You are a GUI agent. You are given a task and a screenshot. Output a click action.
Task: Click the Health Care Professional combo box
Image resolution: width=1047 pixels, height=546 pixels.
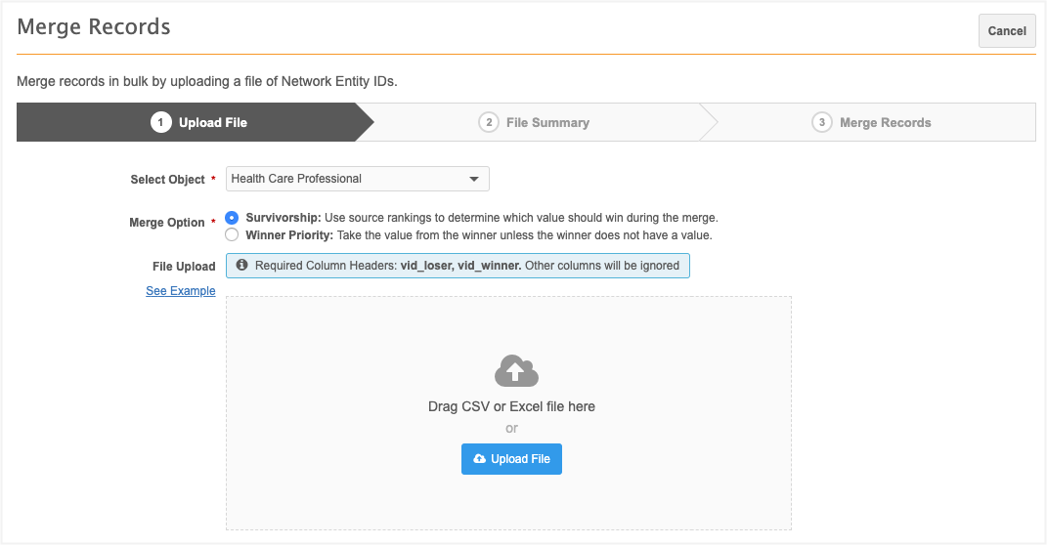tap(347, 180)
